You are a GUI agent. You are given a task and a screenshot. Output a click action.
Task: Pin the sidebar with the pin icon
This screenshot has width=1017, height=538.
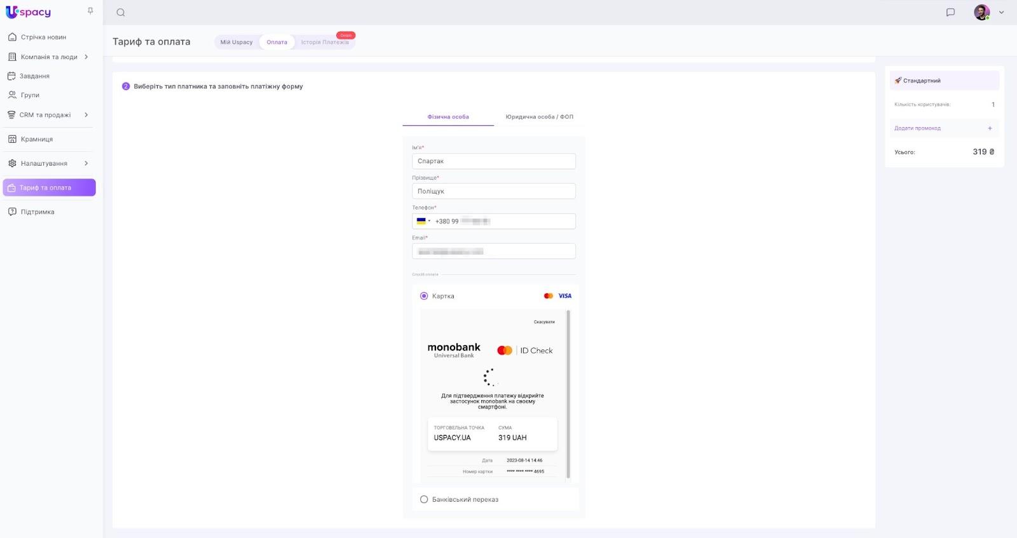click(x=90, y=11)
